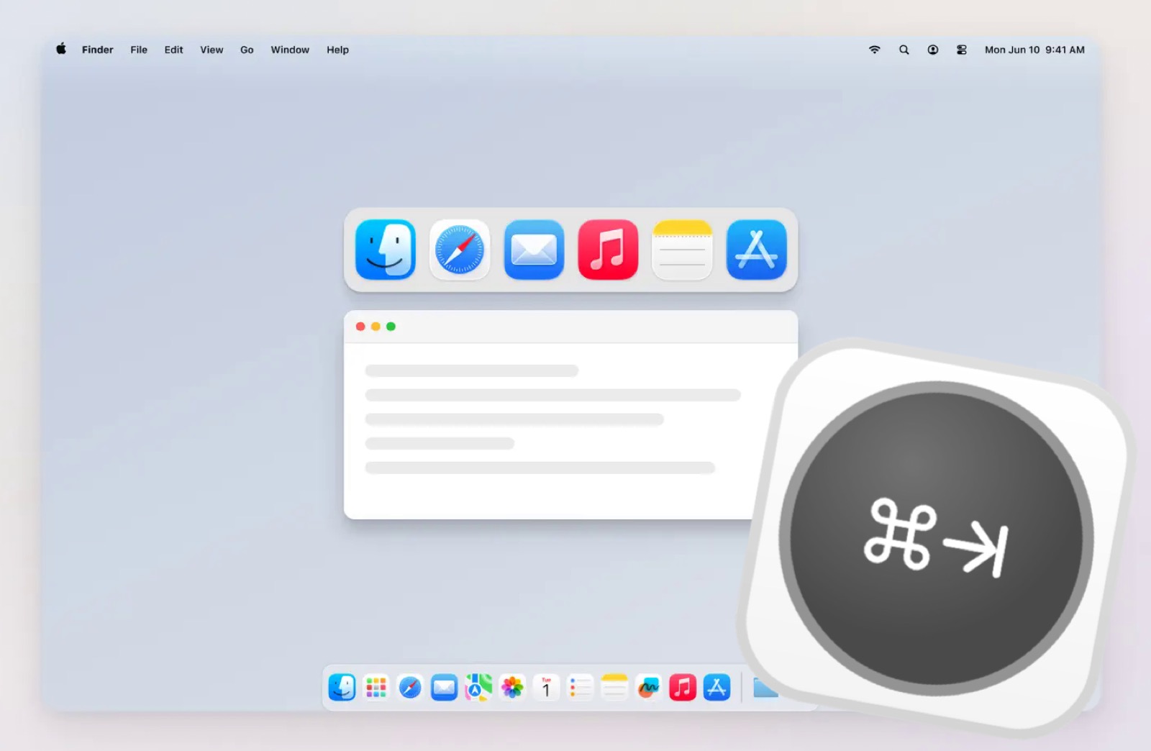Open the View menu
Viewport: 1151px width, 751px height.
211,50
